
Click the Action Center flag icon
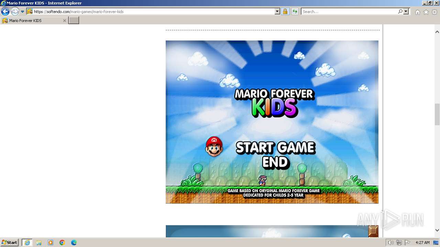(407, 243)
